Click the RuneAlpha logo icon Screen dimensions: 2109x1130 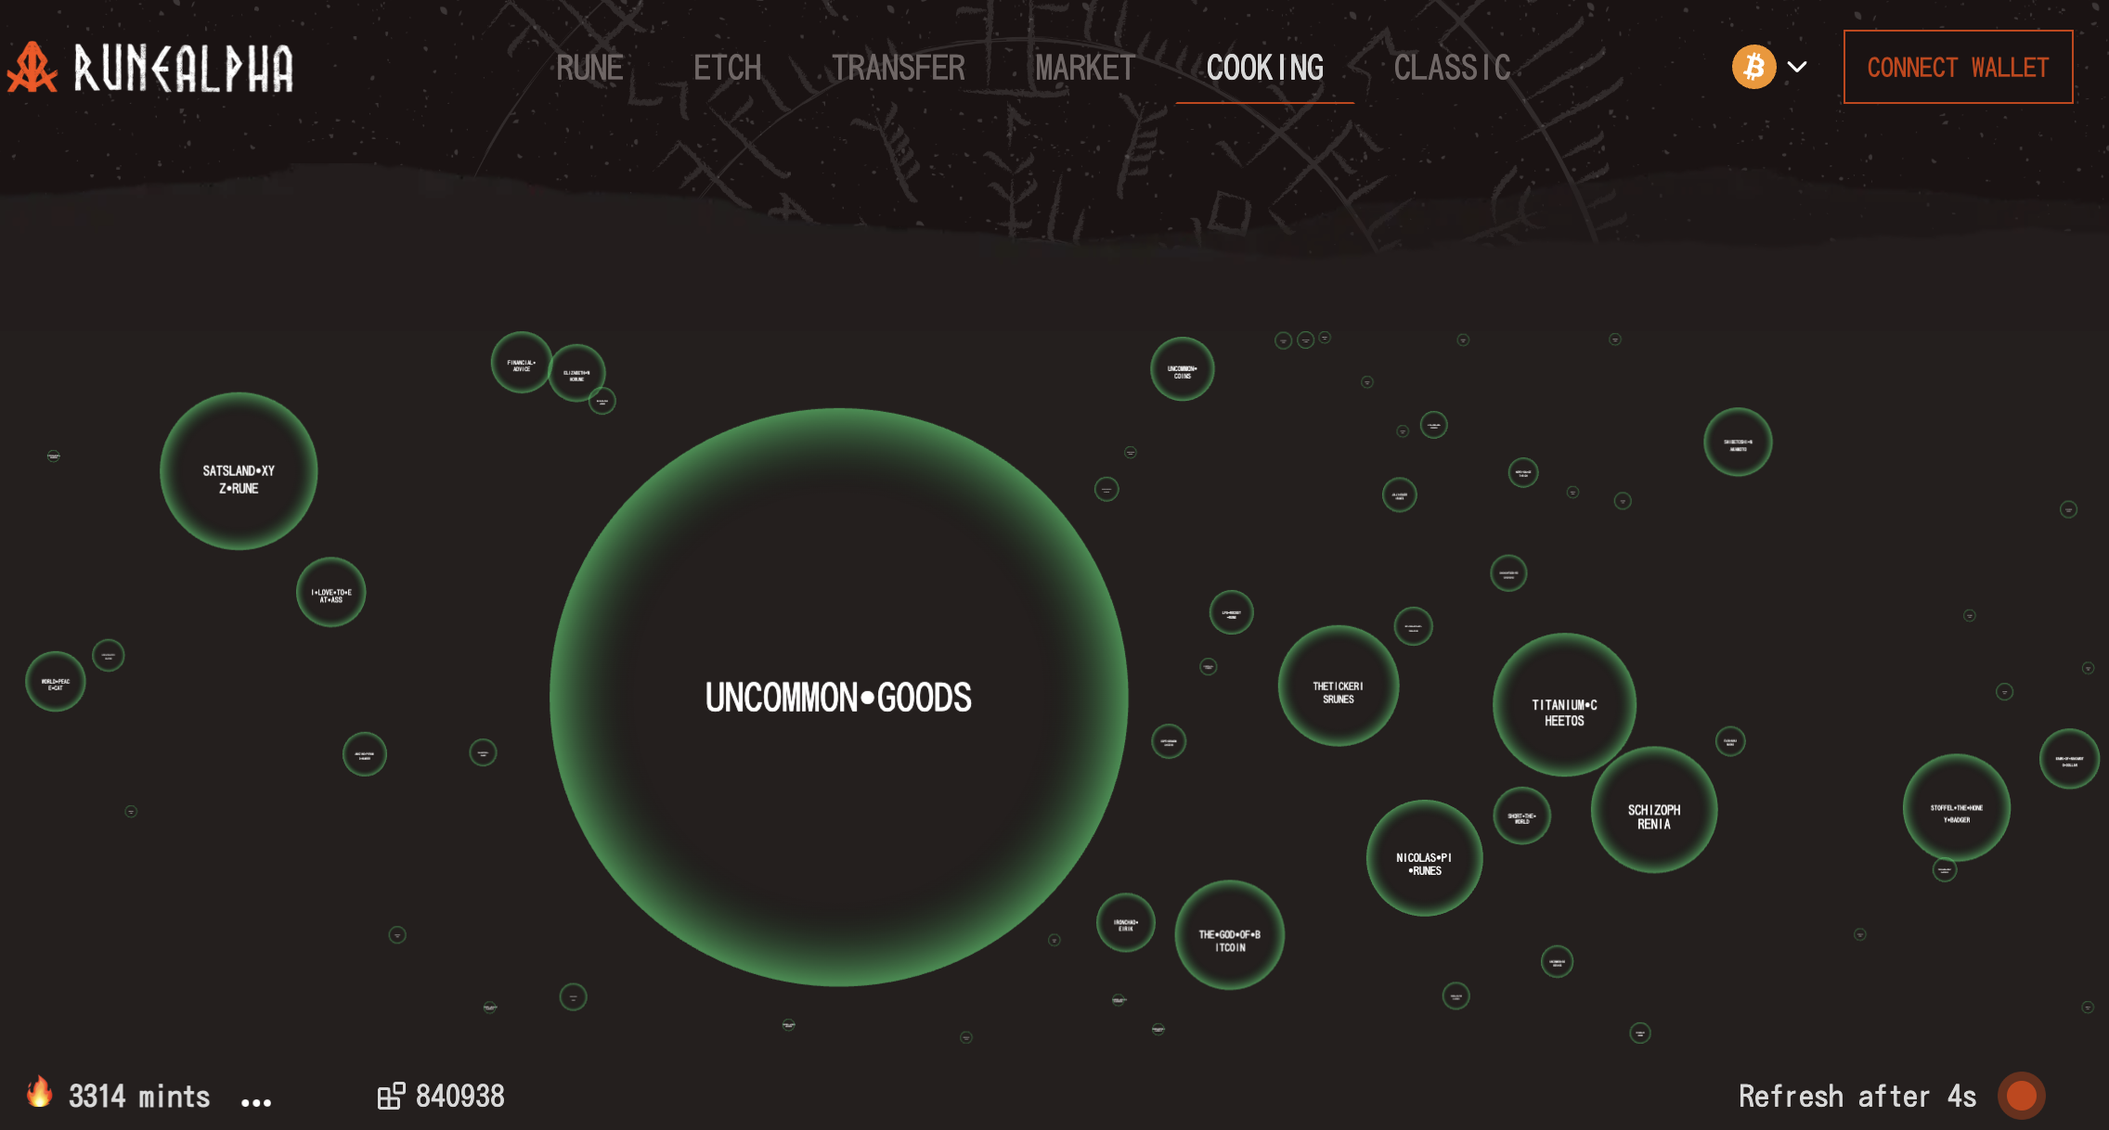tap(33, 68)
